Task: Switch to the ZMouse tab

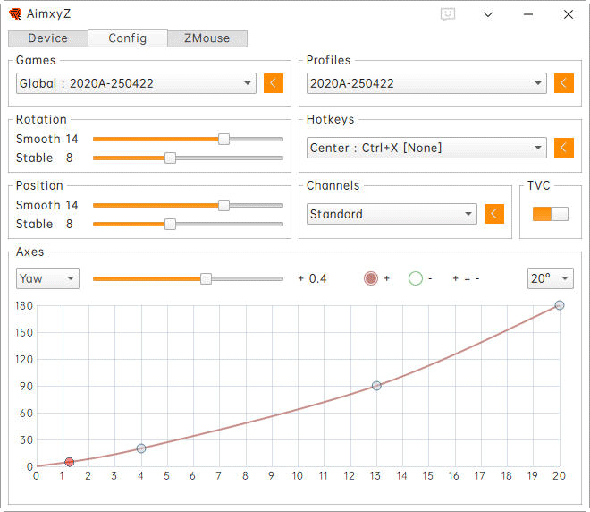Action: click(x=206, y=38)
